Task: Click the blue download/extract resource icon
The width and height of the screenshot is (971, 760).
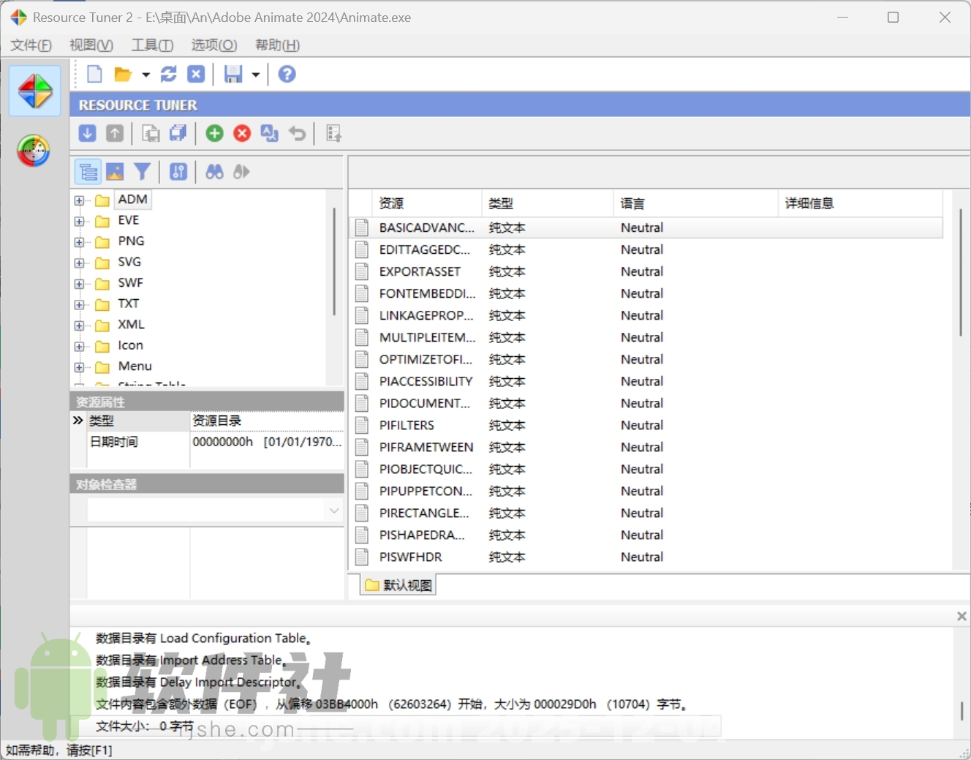Action: click(x=87, y=133)
